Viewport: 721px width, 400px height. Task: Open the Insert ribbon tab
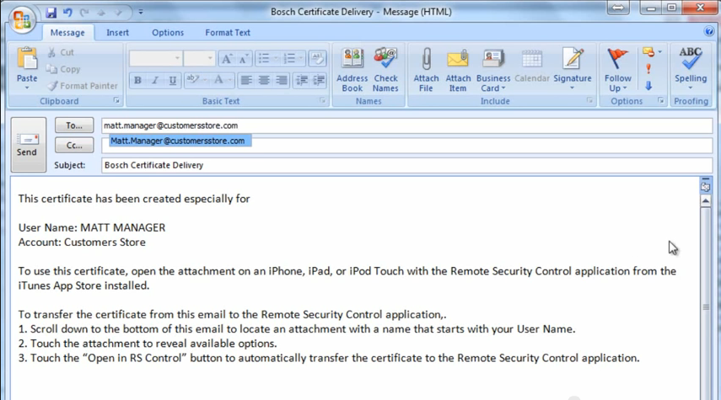(117, 33)
